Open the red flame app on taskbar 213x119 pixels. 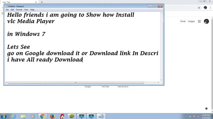pos(62,116)
